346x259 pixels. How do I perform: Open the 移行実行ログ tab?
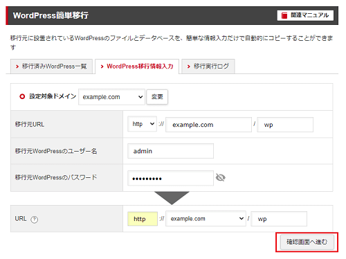[208, 66]
